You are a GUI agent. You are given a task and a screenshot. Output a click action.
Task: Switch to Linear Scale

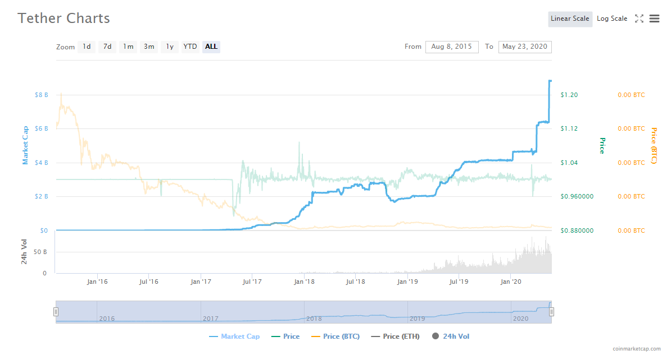coord(570,19)
